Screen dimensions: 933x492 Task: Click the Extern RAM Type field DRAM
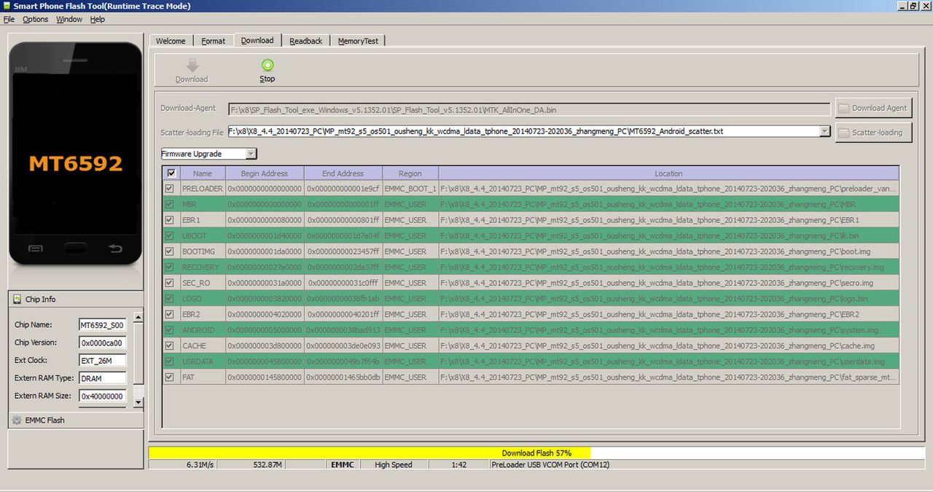pyautogui.click(x=102, y=378)
